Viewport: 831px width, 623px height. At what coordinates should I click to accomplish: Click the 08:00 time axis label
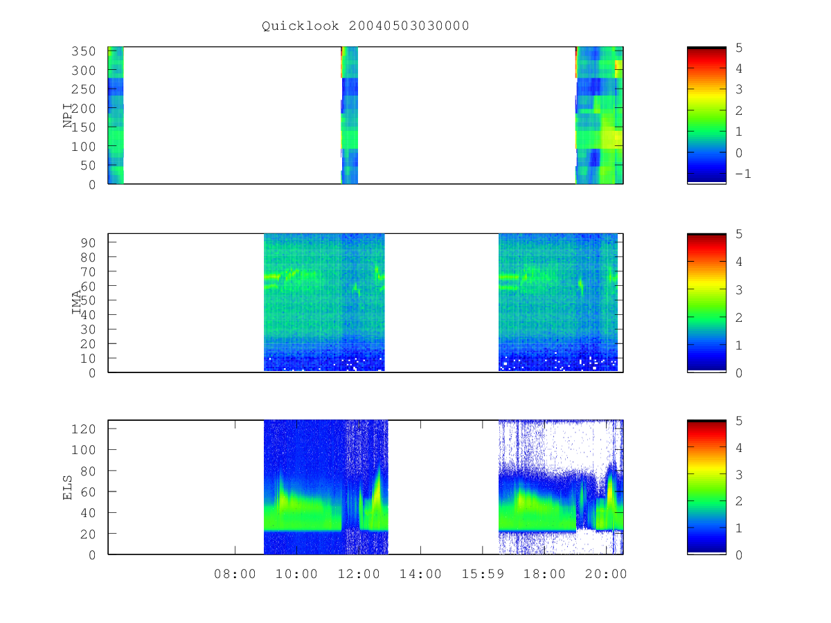pyautogui.click(x=235, y=574)
